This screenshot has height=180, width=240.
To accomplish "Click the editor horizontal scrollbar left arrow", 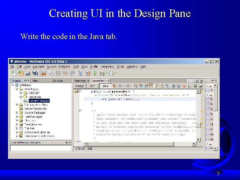I will 86,144.
